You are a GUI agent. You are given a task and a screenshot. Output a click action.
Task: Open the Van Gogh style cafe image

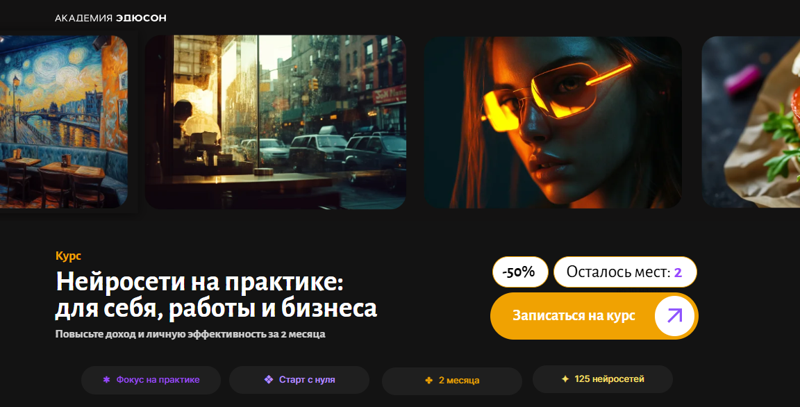point(64,122)
